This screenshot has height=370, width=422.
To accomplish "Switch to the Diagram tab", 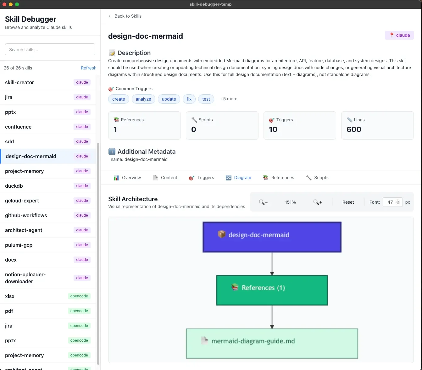I will click(242, 178).
